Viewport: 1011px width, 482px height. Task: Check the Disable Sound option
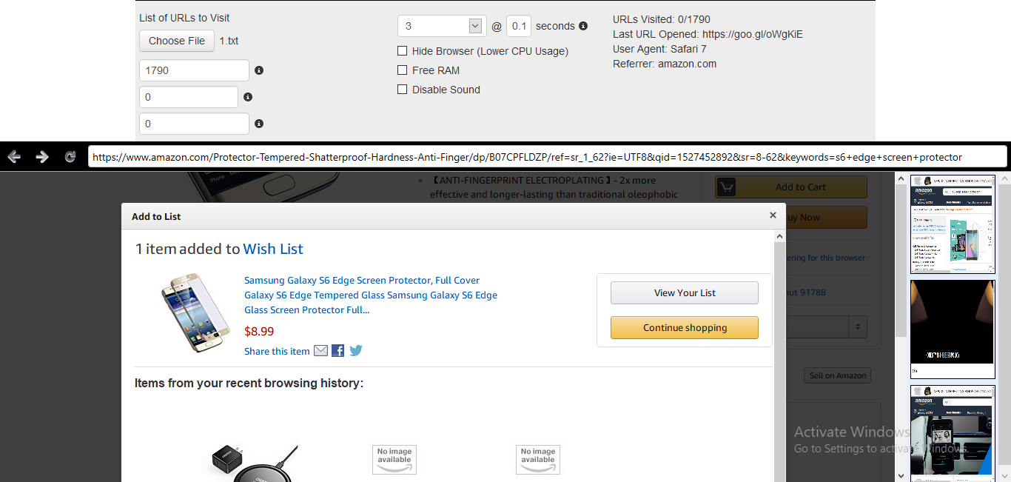pyautogui.click(x=403, y=90)
